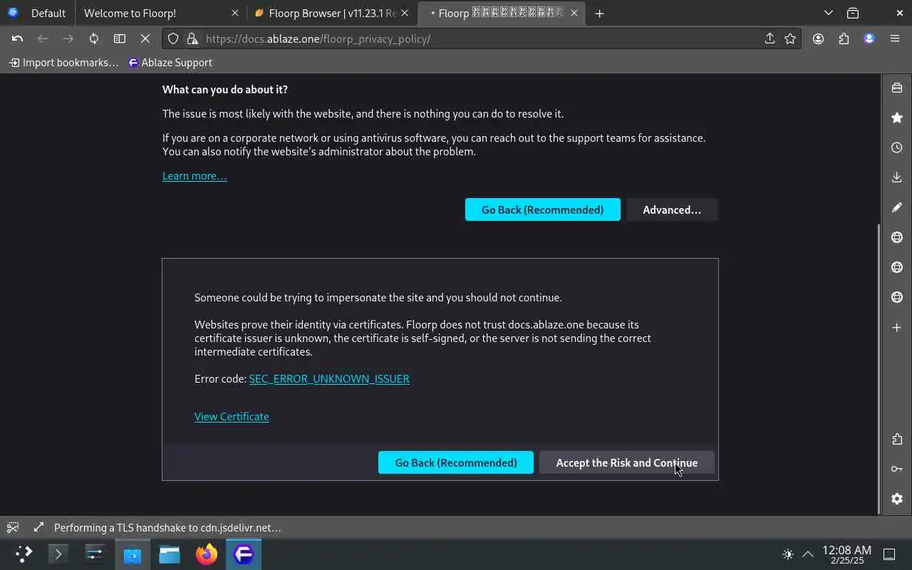Click the blue profile avatar icon

point(869,38)
